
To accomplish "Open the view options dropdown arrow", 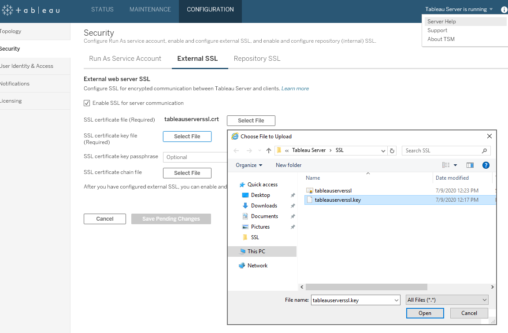I will coord(455,165).
